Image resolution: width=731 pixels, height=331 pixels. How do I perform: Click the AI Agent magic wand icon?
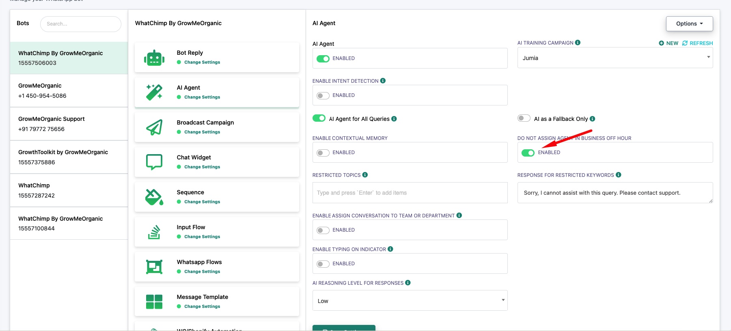coord(154,92)
